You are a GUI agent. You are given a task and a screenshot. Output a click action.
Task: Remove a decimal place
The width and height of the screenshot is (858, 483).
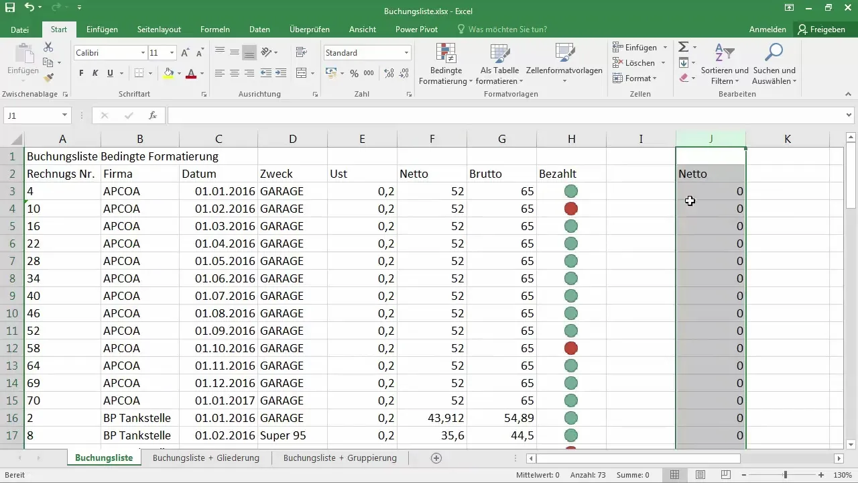pos(404,73)
